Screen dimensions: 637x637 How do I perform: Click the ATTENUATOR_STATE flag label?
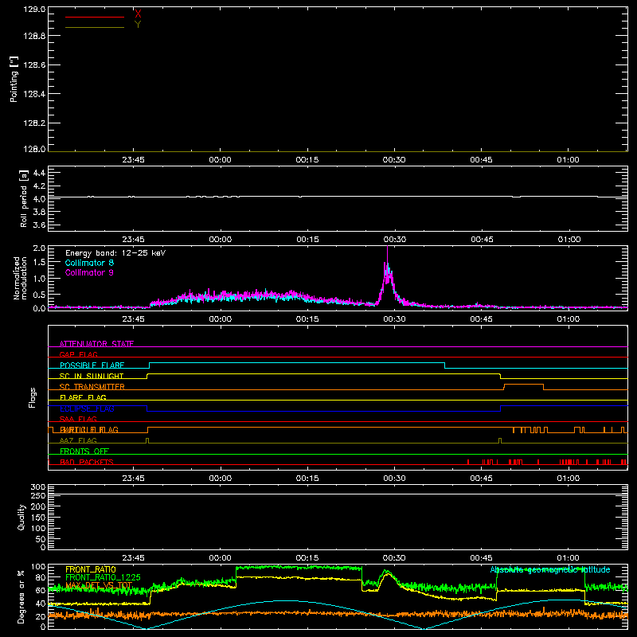coord(96,344)
